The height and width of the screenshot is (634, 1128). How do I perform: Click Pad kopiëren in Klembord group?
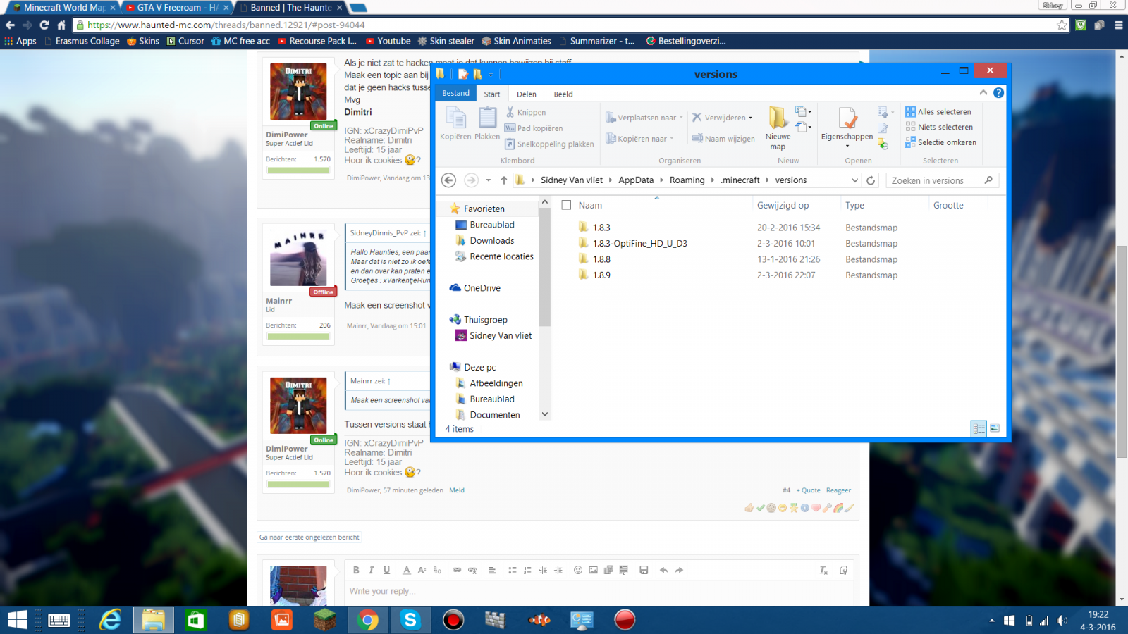[x=534, y=128]
